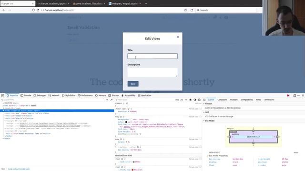
Task: Go back with browser back arrow
Action: 4,10
